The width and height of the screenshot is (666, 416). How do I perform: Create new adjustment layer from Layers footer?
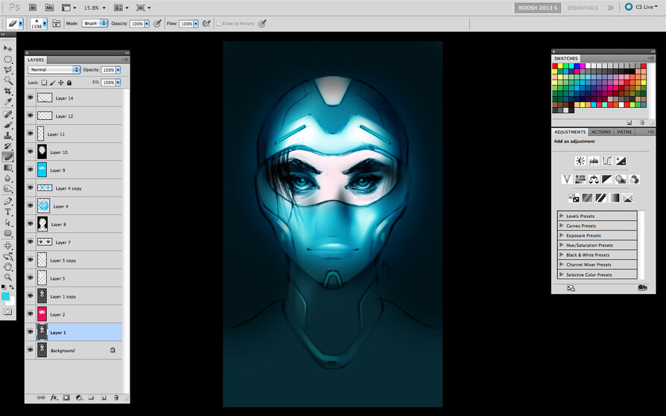click(x=78, y=397)
